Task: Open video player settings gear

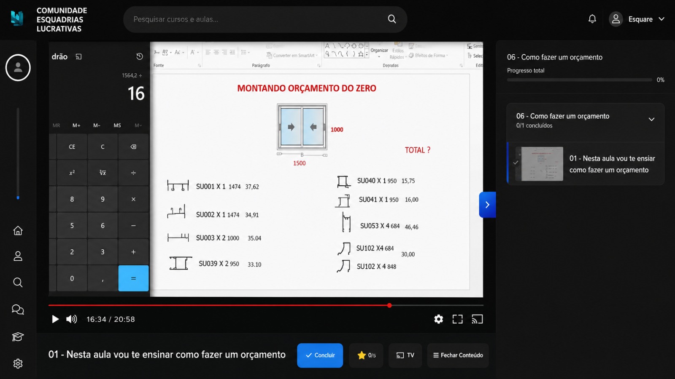Action: click(x=439, y=319)
